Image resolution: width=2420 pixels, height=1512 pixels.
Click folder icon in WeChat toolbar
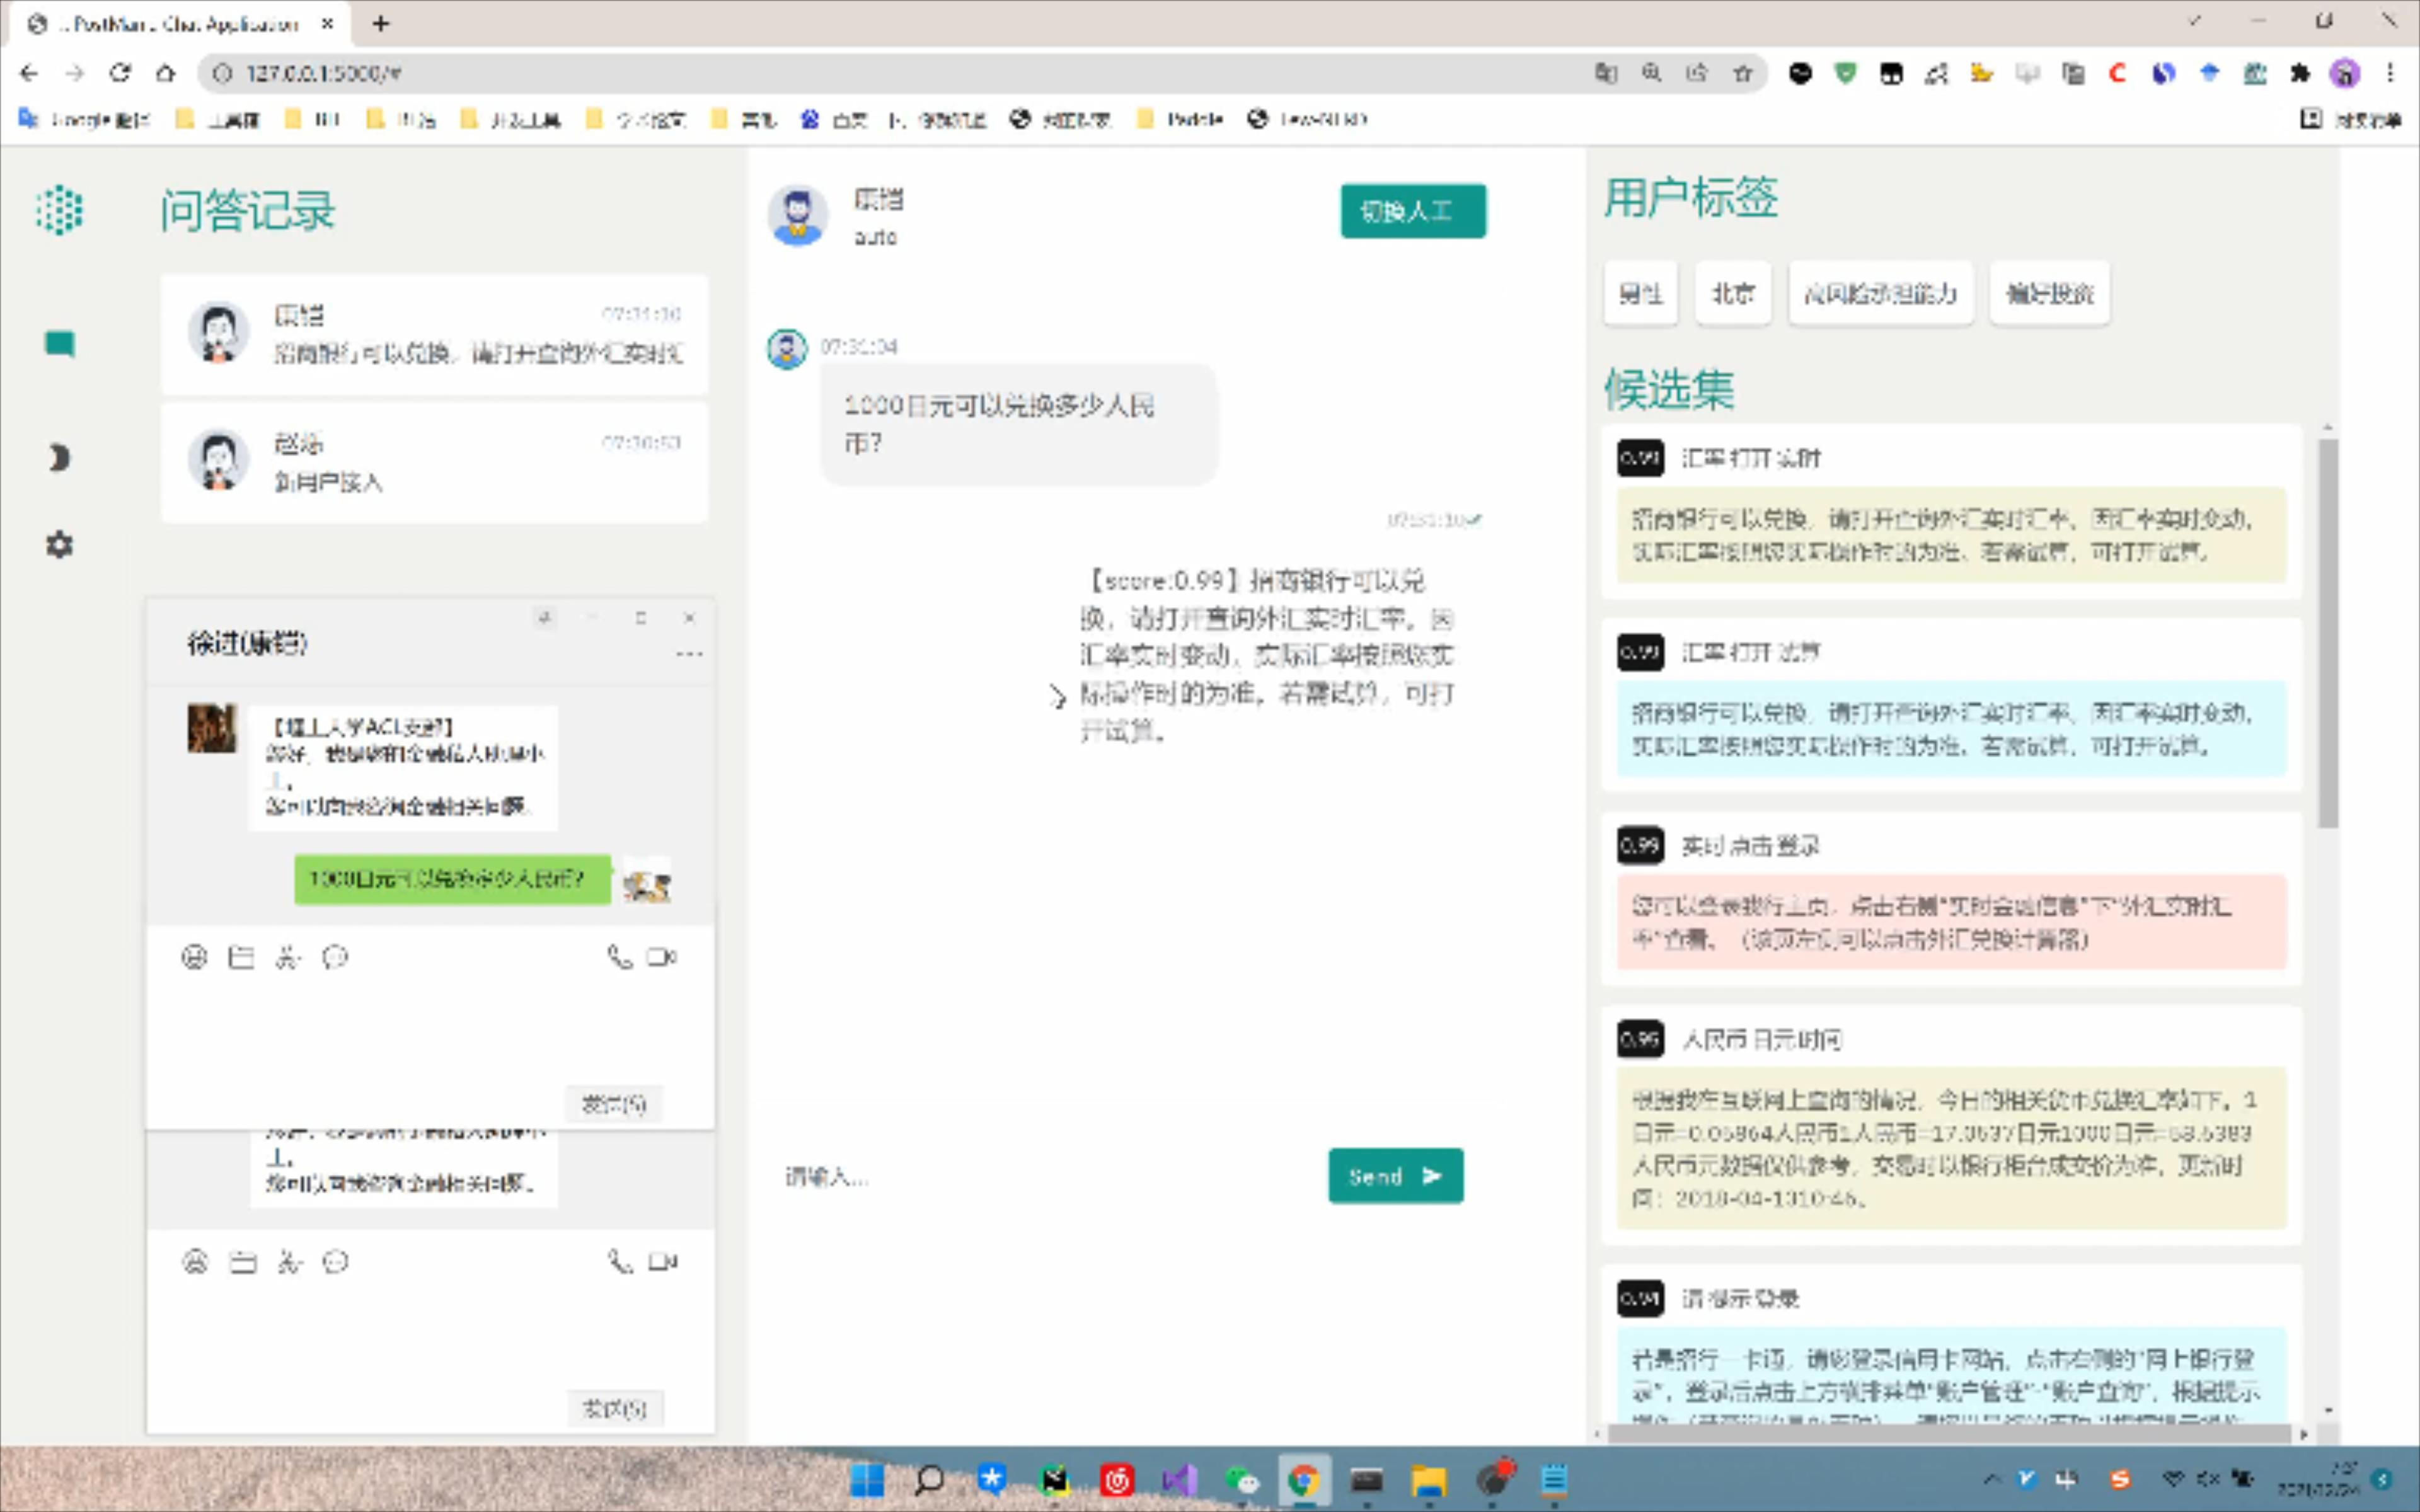(241, 957)
